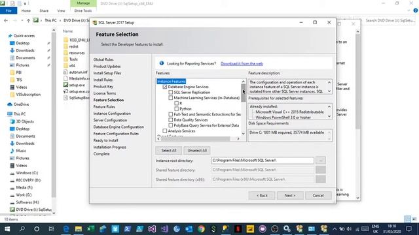Click Feature description up arrow
This screenshot has width=419, height=235.
[329, 82]
